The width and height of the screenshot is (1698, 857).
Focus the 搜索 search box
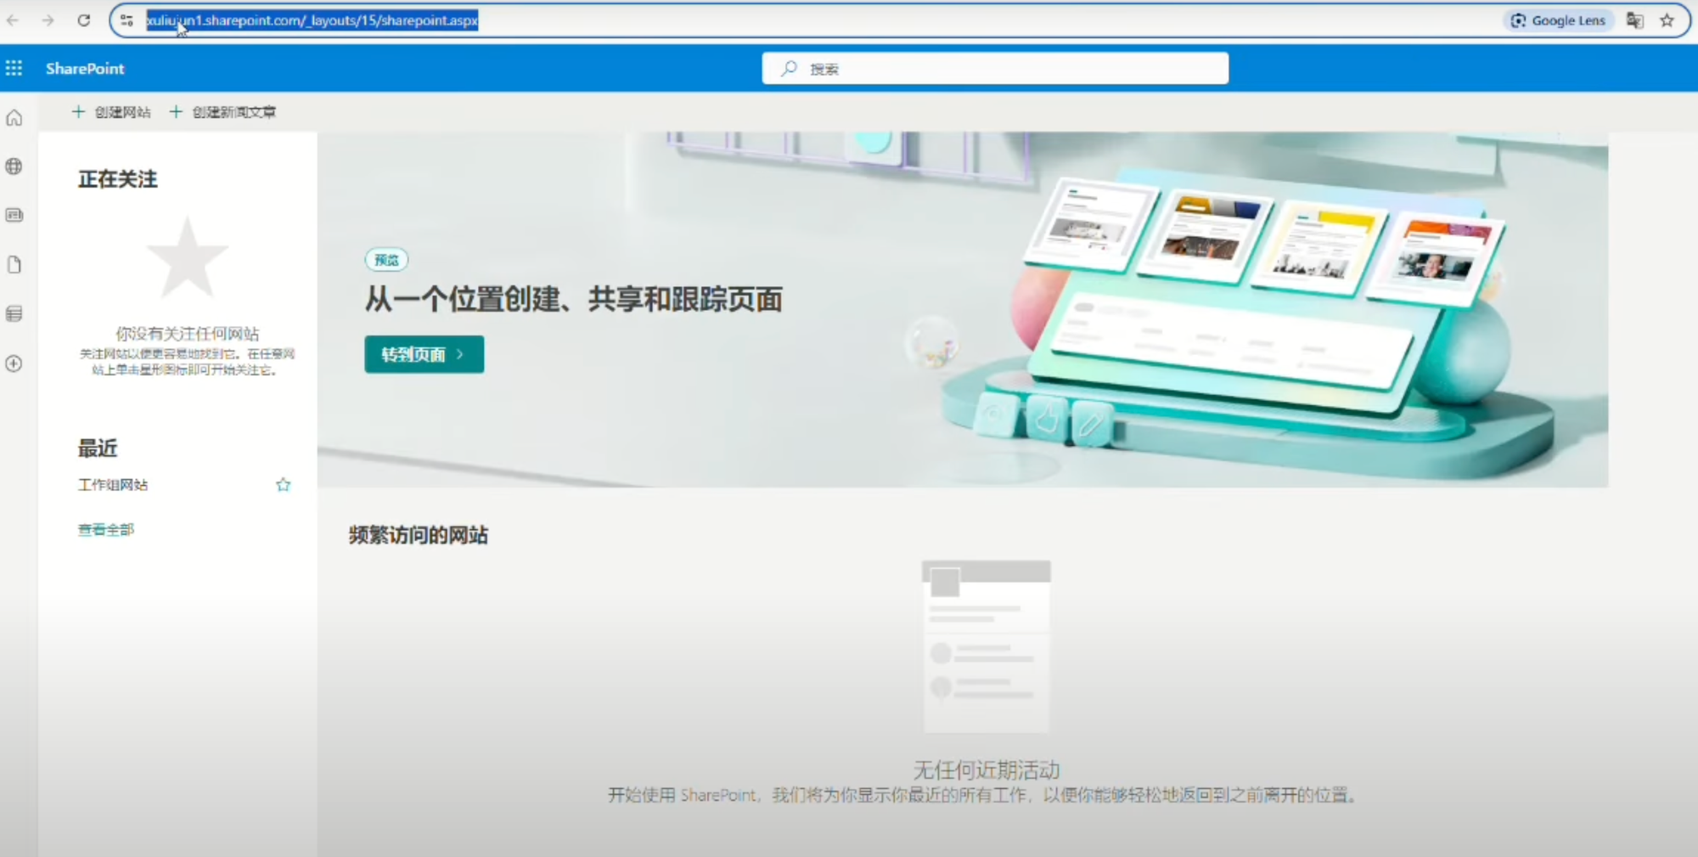pos(995,69)
